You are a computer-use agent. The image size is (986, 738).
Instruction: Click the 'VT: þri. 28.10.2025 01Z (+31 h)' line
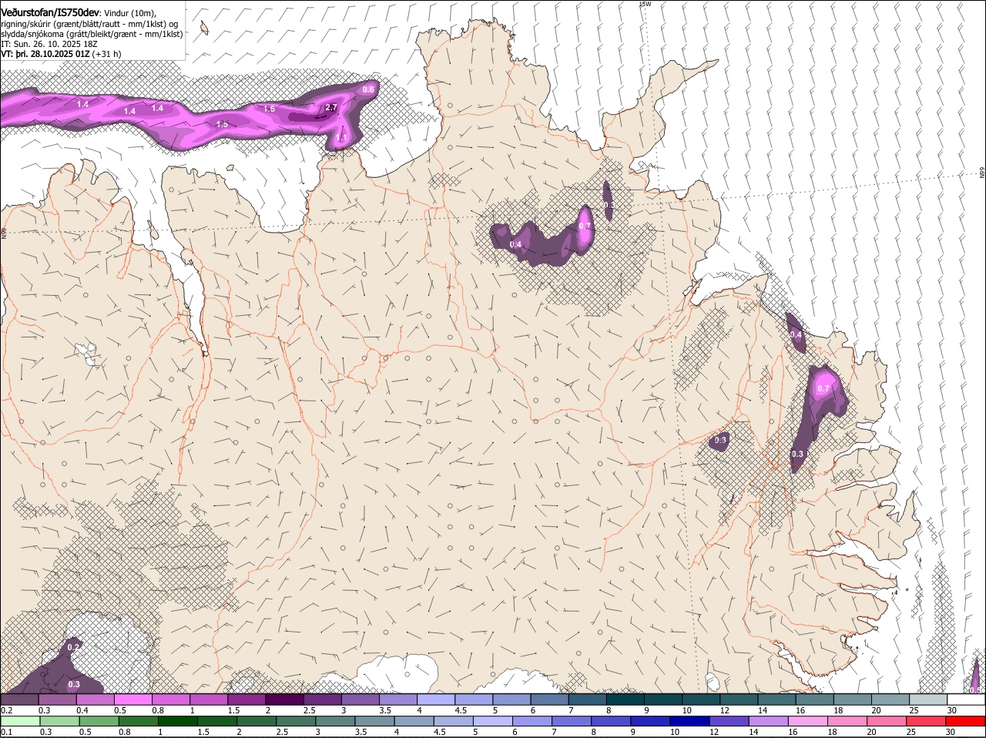click(x=61, y=54)
